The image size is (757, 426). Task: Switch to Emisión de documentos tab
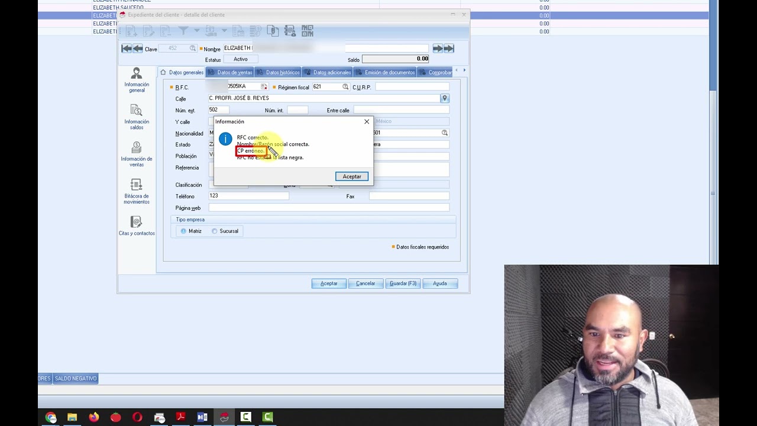click(385, 72)
